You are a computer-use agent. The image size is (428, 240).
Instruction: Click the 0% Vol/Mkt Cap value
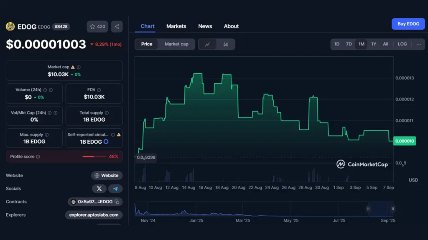pos(34,120)
